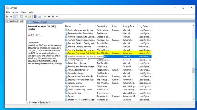Select Remote Access Auto Connection Manager row
Screen dimensions: 197x110
pos(108,37)
